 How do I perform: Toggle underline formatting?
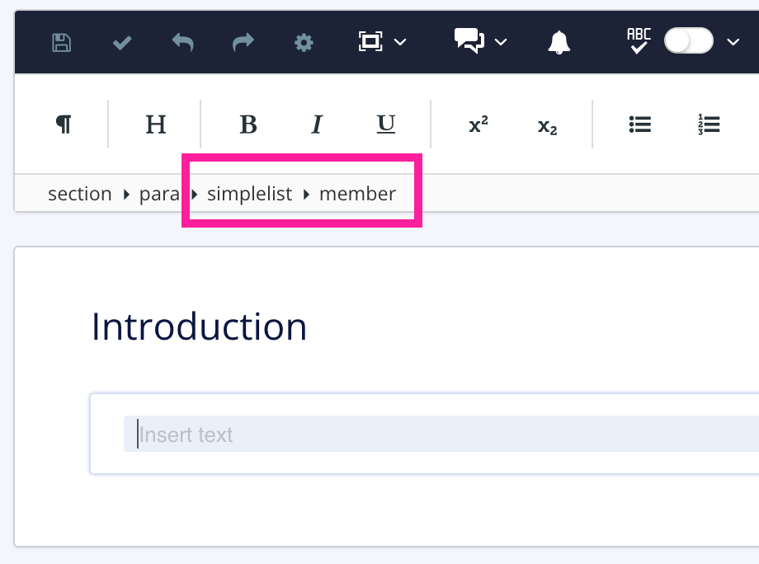tap(385, 124)
